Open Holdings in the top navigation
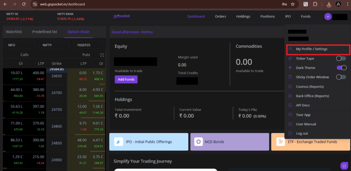The width and height of the screenshot is (351, 171). 243,16
